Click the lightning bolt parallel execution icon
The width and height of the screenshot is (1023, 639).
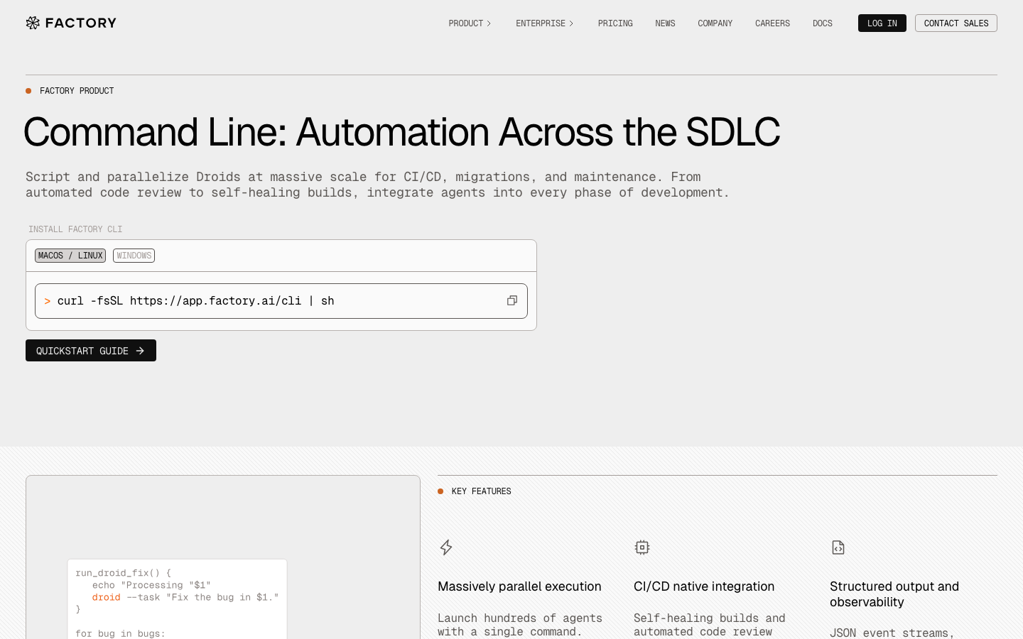446,547
